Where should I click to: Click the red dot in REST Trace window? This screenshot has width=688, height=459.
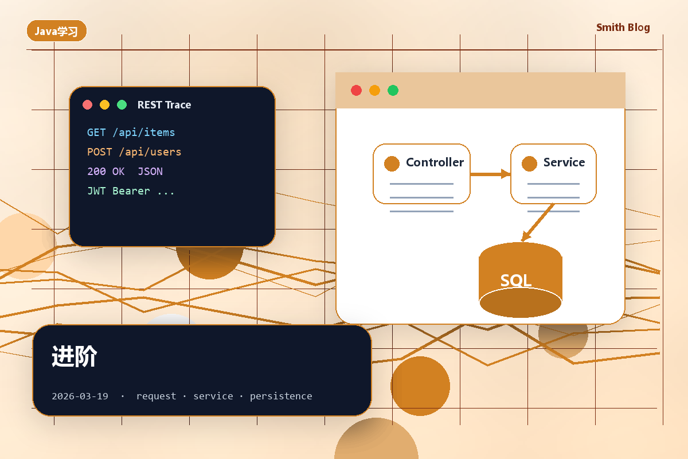[x=87, y=104]
